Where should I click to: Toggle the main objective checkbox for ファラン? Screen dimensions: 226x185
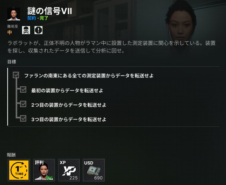(x=16, y=75)
